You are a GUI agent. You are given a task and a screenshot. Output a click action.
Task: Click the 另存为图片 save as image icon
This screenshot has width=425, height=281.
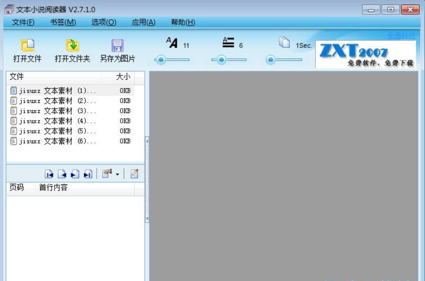(x=118, y=45)
